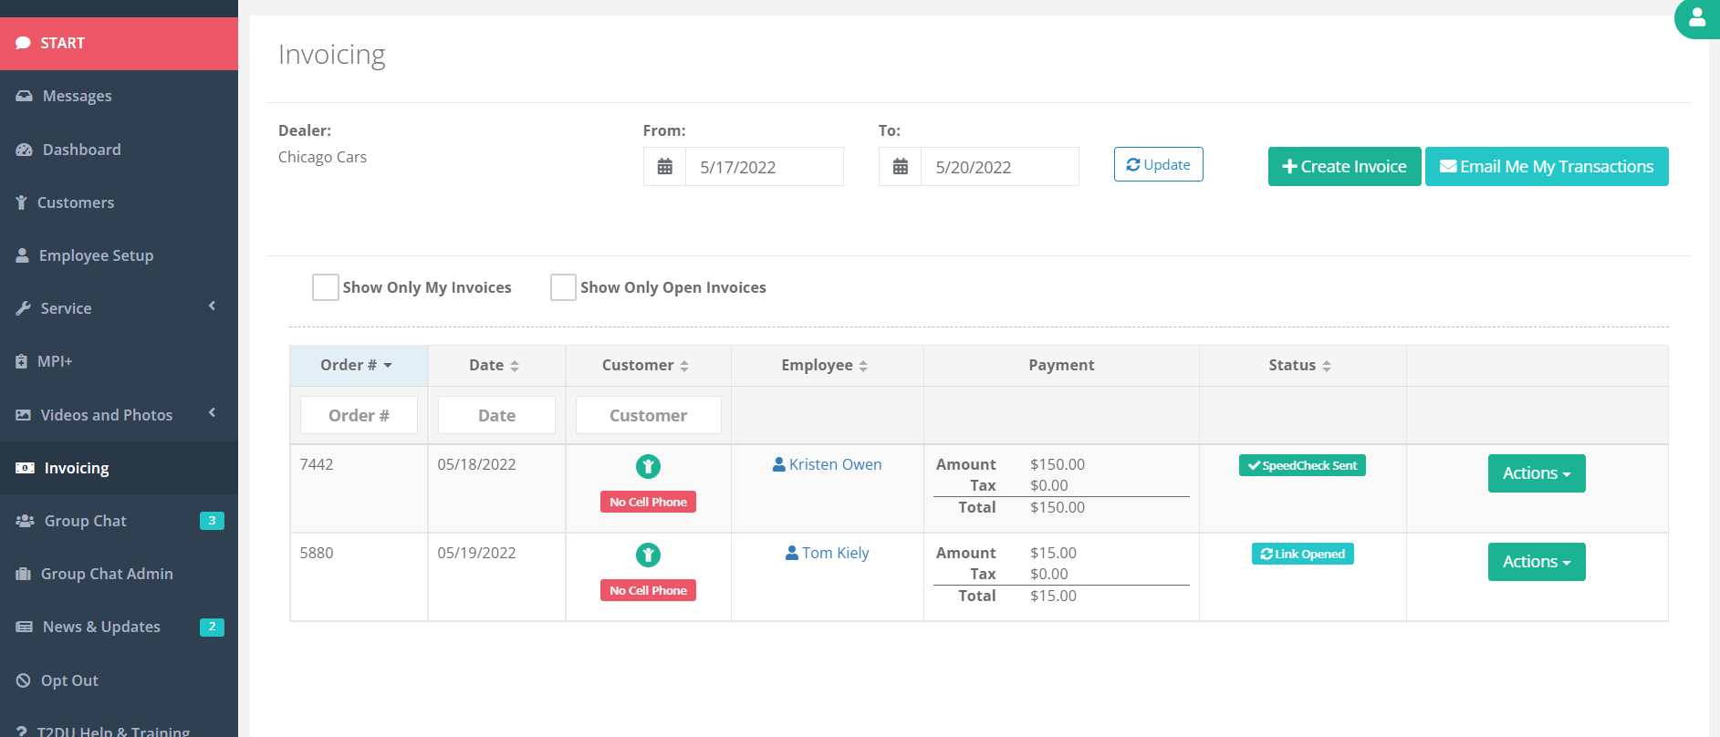1720x737 pixels.
Task: Click the SpeedCheck Sent status badge
Action: [x=1302, y=465]
